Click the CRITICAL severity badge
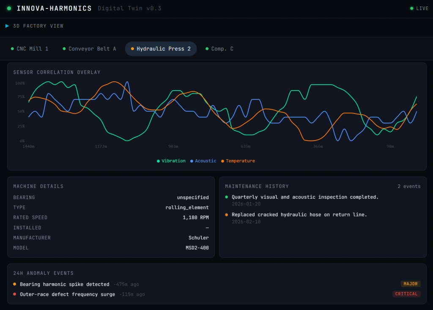Screen dimensions: 433x310 [x=406, y=293]
